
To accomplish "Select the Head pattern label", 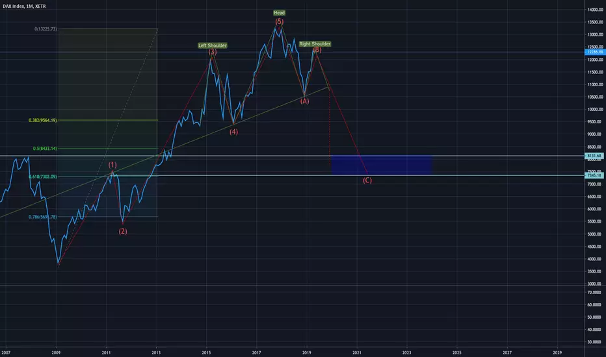I will (279, 13).
